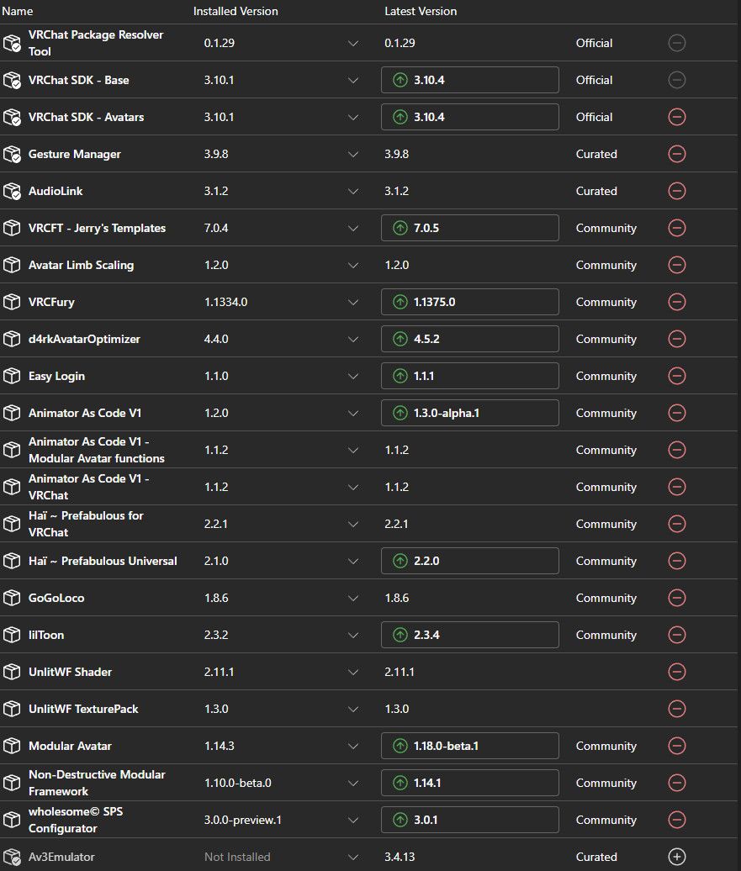Upgrade VRChat SDK - Avatars to 3.10.4
The image size is (741, 871).
pos(469,117)
